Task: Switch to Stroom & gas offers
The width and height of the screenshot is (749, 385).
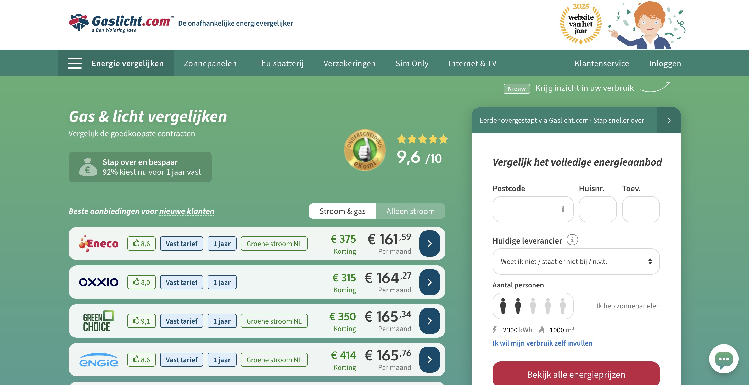Action: (342, 211)
